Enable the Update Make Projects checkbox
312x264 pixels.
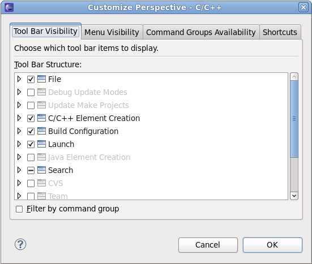31,105
